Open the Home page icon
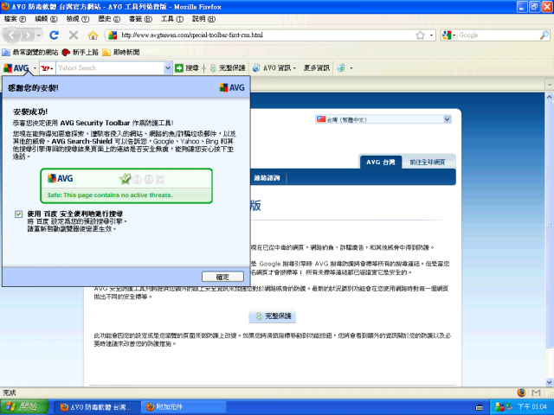 pyautogui.click(x=93, y=35)
